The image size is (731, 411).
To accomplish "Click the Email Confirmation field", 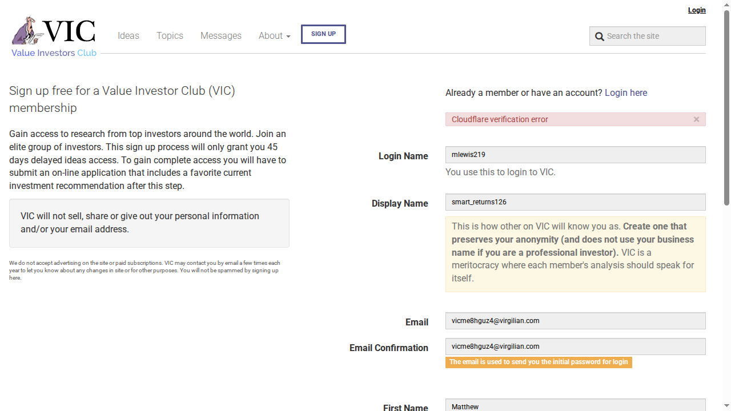I will coord(575,346).
